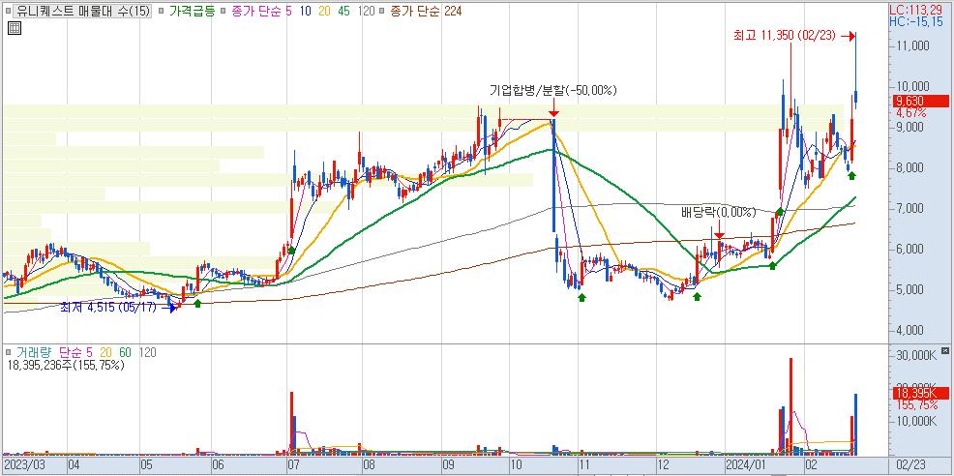Pick the 5-day price moving average number
954x476 pixels.
click(x=288, y=11)
